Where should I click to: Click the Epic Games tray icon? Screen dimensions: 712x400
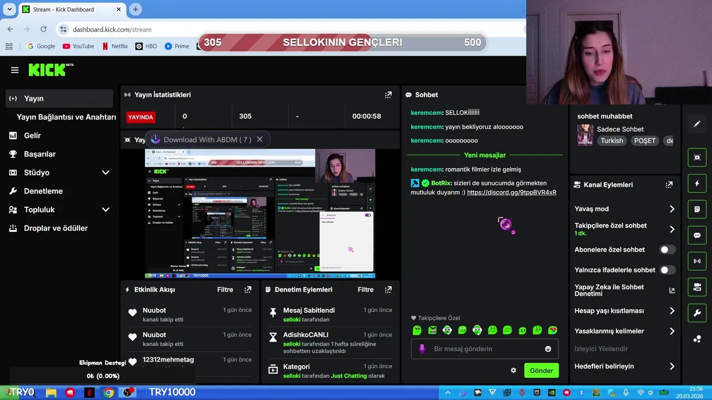pyautogui.click(x=536, y=392)
